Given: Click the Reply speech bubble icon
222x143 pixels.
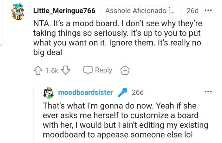Looking at the screenshot, I should click(x=88, y=70).
